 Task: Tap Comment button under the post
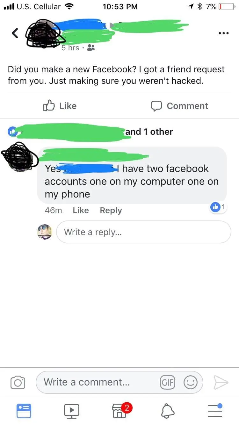tap(179, 106)
